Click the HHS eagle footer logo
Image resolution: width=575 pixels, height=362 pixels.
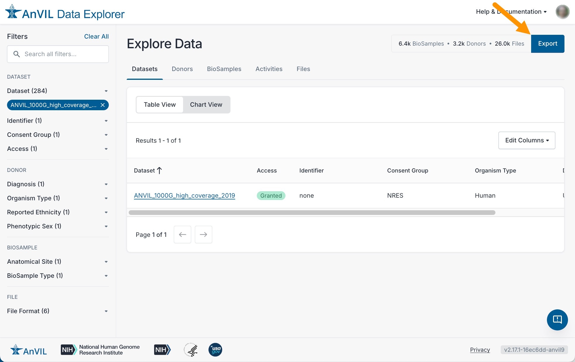tap(191, 350)
